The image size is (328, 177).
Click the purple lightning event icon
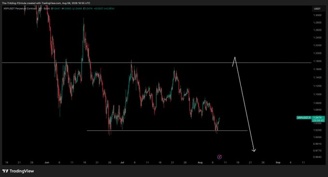point(219,157)
